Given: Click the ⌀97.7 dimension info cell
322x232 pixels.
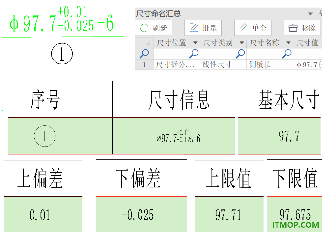Looking at the screenshot, I should pyautogui.click(x=174, y=136).
